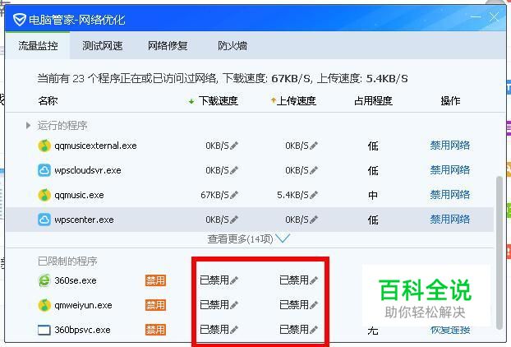The image size is (511, 347).
Task: Click 恢复连接 for 360bpsvc.exe
Action: point(450,330)
